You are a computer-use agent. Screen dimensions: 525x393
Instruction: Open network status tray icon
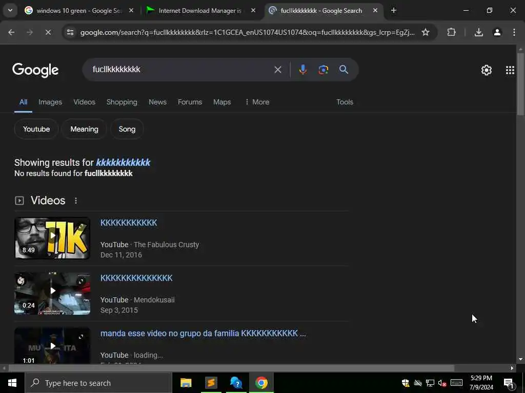430,383
